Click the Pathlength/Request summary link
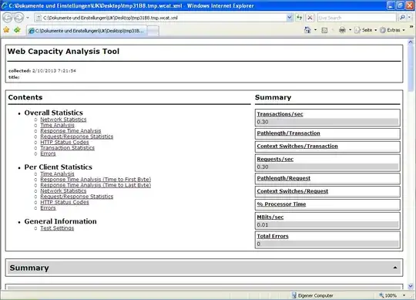The width and height of the screenshot is (416, 300). pos(283,178)
